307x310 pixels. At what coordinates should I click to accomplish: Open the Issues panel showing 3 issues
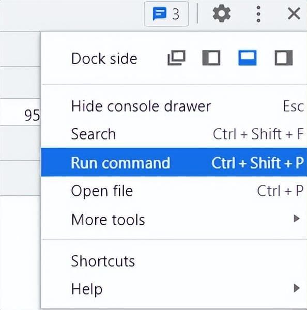tap(166, 14)
